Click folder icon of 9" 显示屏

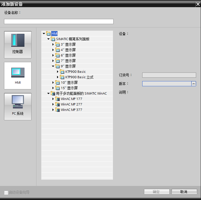pyautogui.click(x=58, y=66)
